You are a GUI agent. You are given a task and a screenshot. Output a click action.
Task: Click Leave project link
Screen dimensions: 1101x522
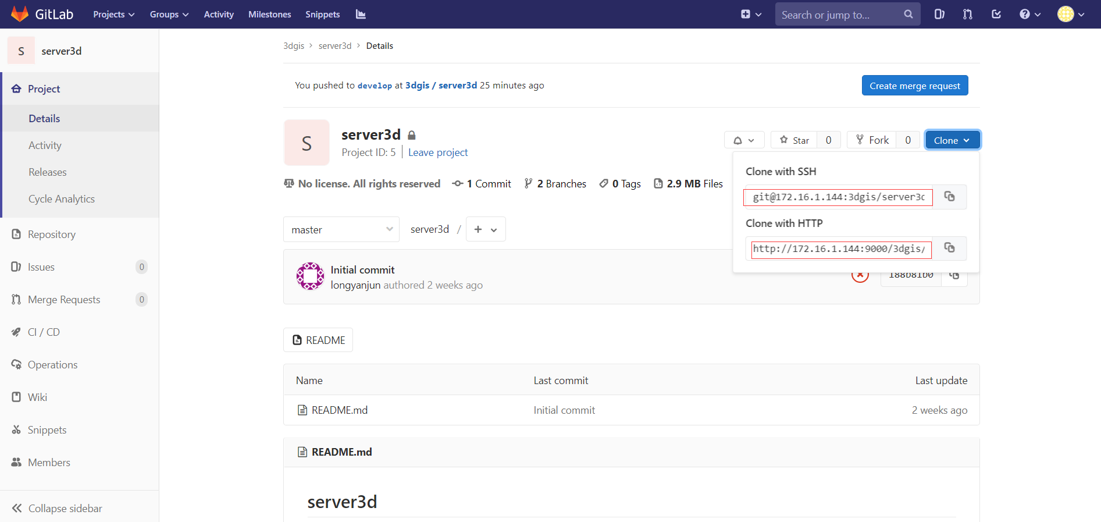438,152
